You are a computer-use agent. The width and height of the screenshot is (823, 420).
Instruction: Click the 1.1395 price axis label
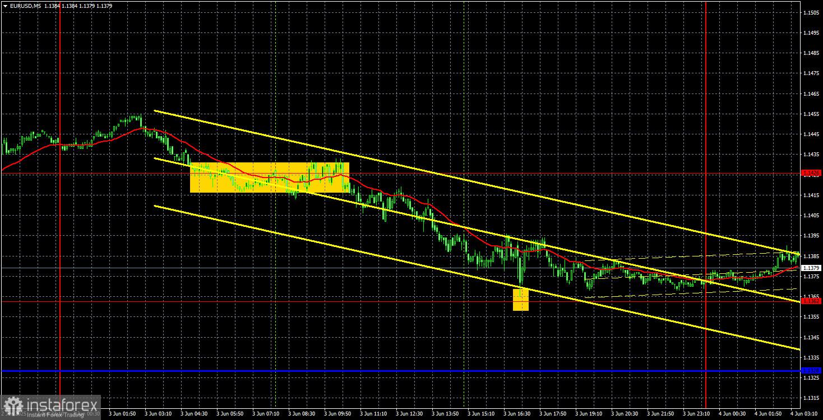click(811, 236)
